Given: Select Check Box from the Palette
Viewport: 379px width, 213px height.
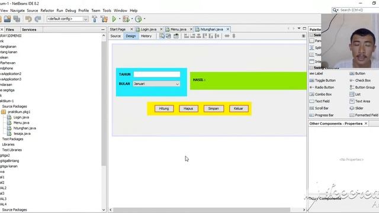Looking at the screenshot, I should (x=360, y=80).
